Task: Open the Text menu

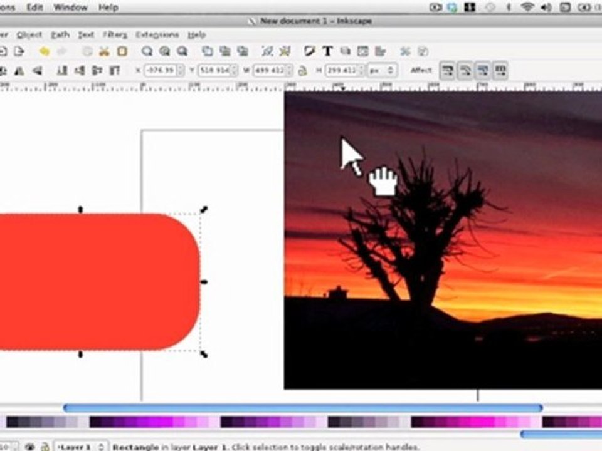Action: 86,35
